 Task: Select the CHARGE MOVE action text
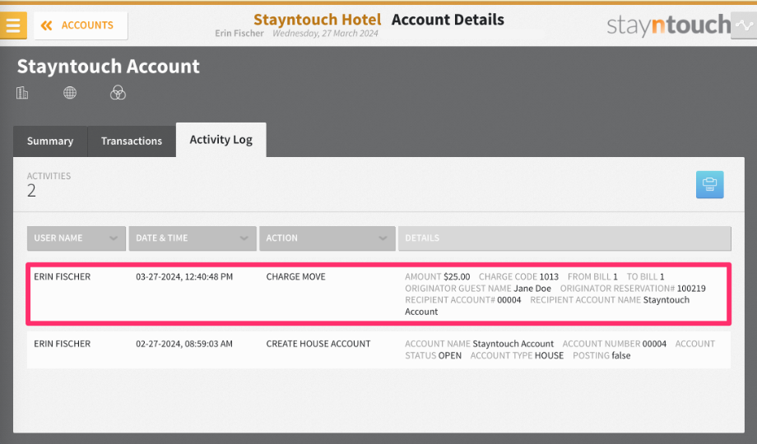[296, 276]
